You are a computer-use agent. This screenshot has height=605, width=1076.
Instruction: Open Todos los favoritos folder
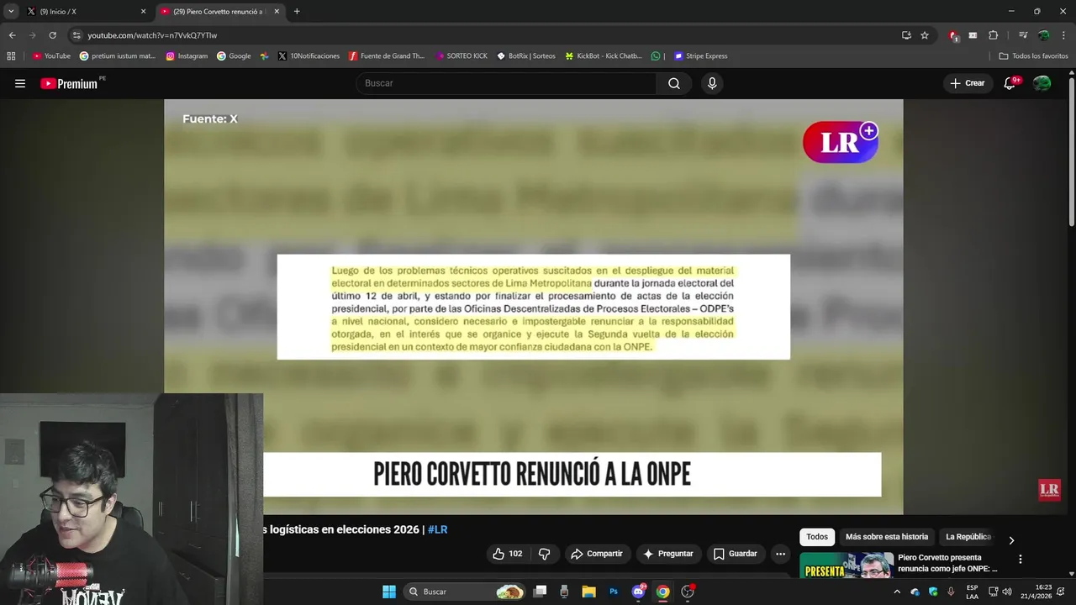pyautogui.click(x=1034, y=56)
